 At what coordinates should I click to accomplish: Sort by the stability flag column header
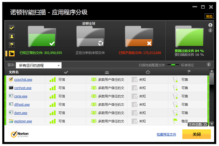pos(189,72)
